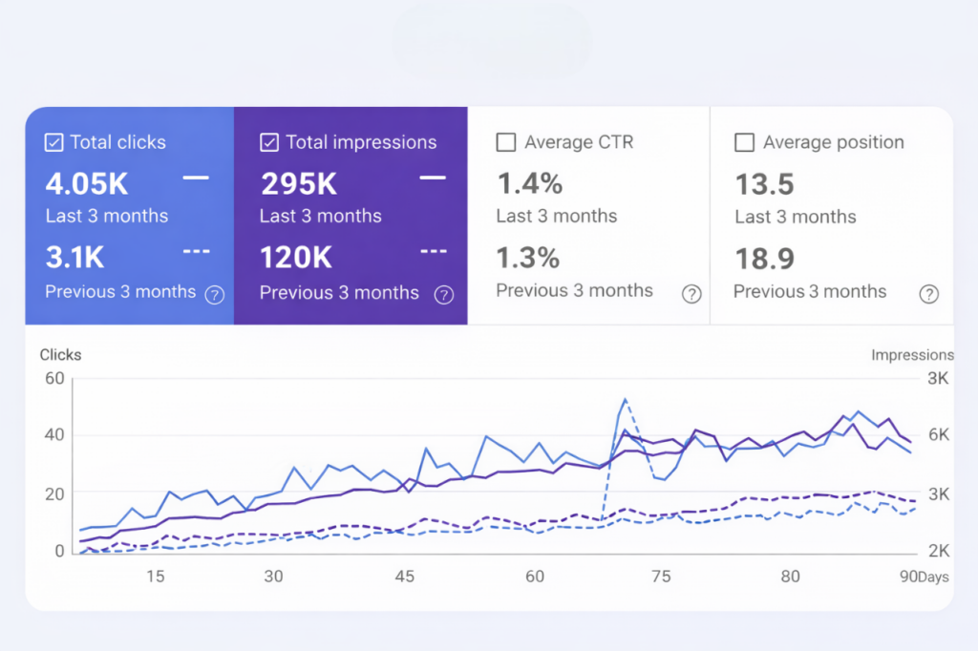Select the 13.5 average position figure
978x651 pixels.
(765, 183)
